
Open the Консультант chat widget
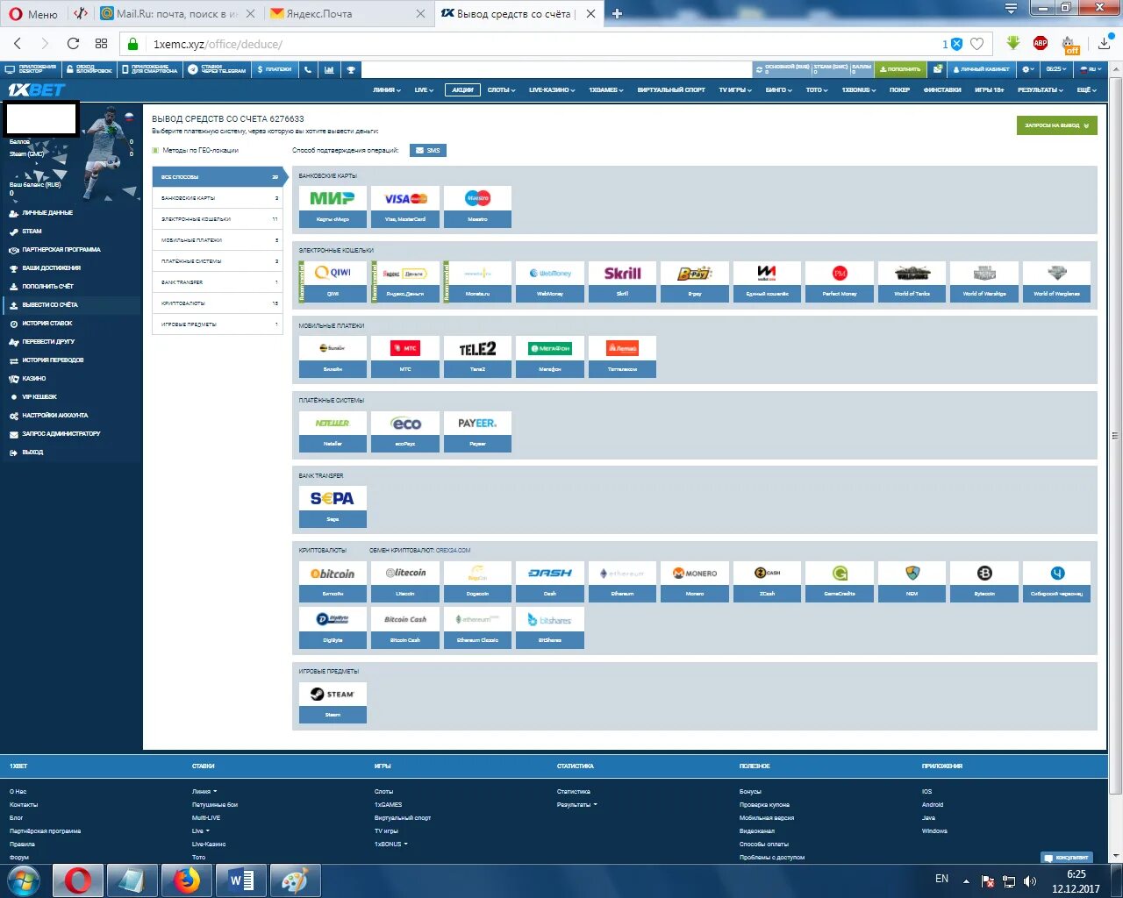click(1066, 857)
